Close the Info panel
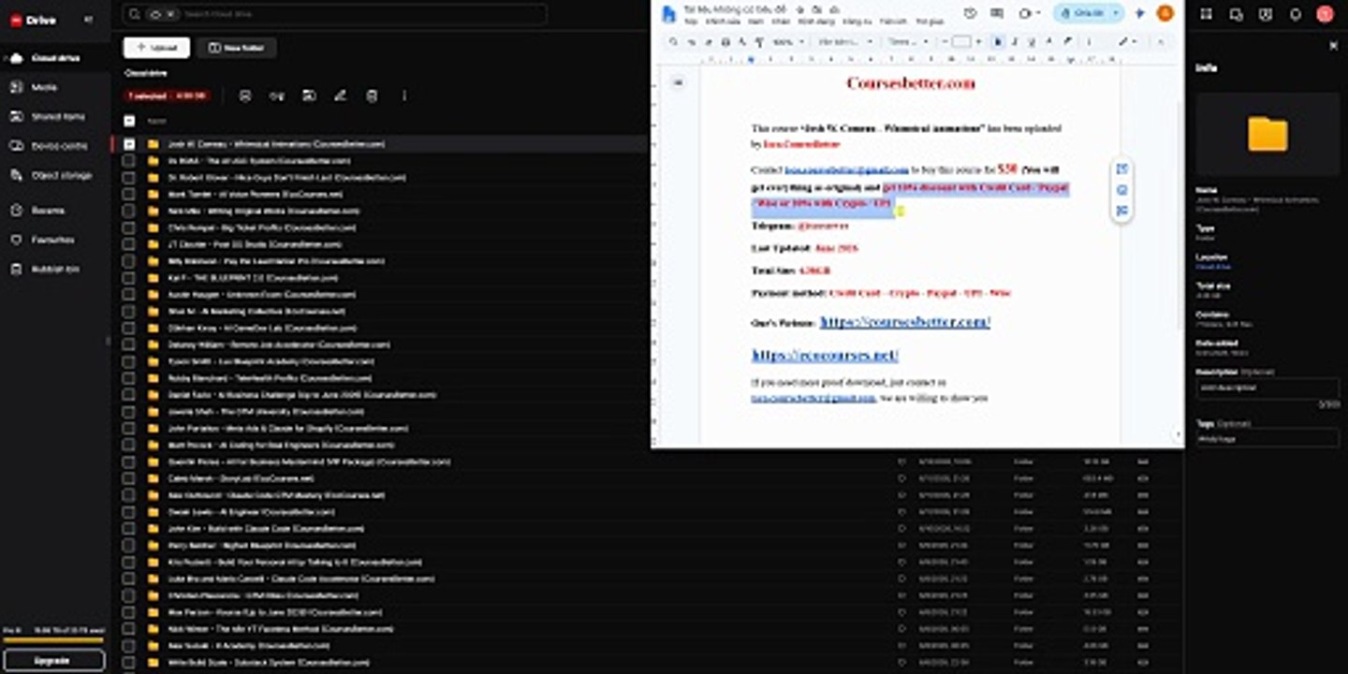 (x=1333, y=45)
